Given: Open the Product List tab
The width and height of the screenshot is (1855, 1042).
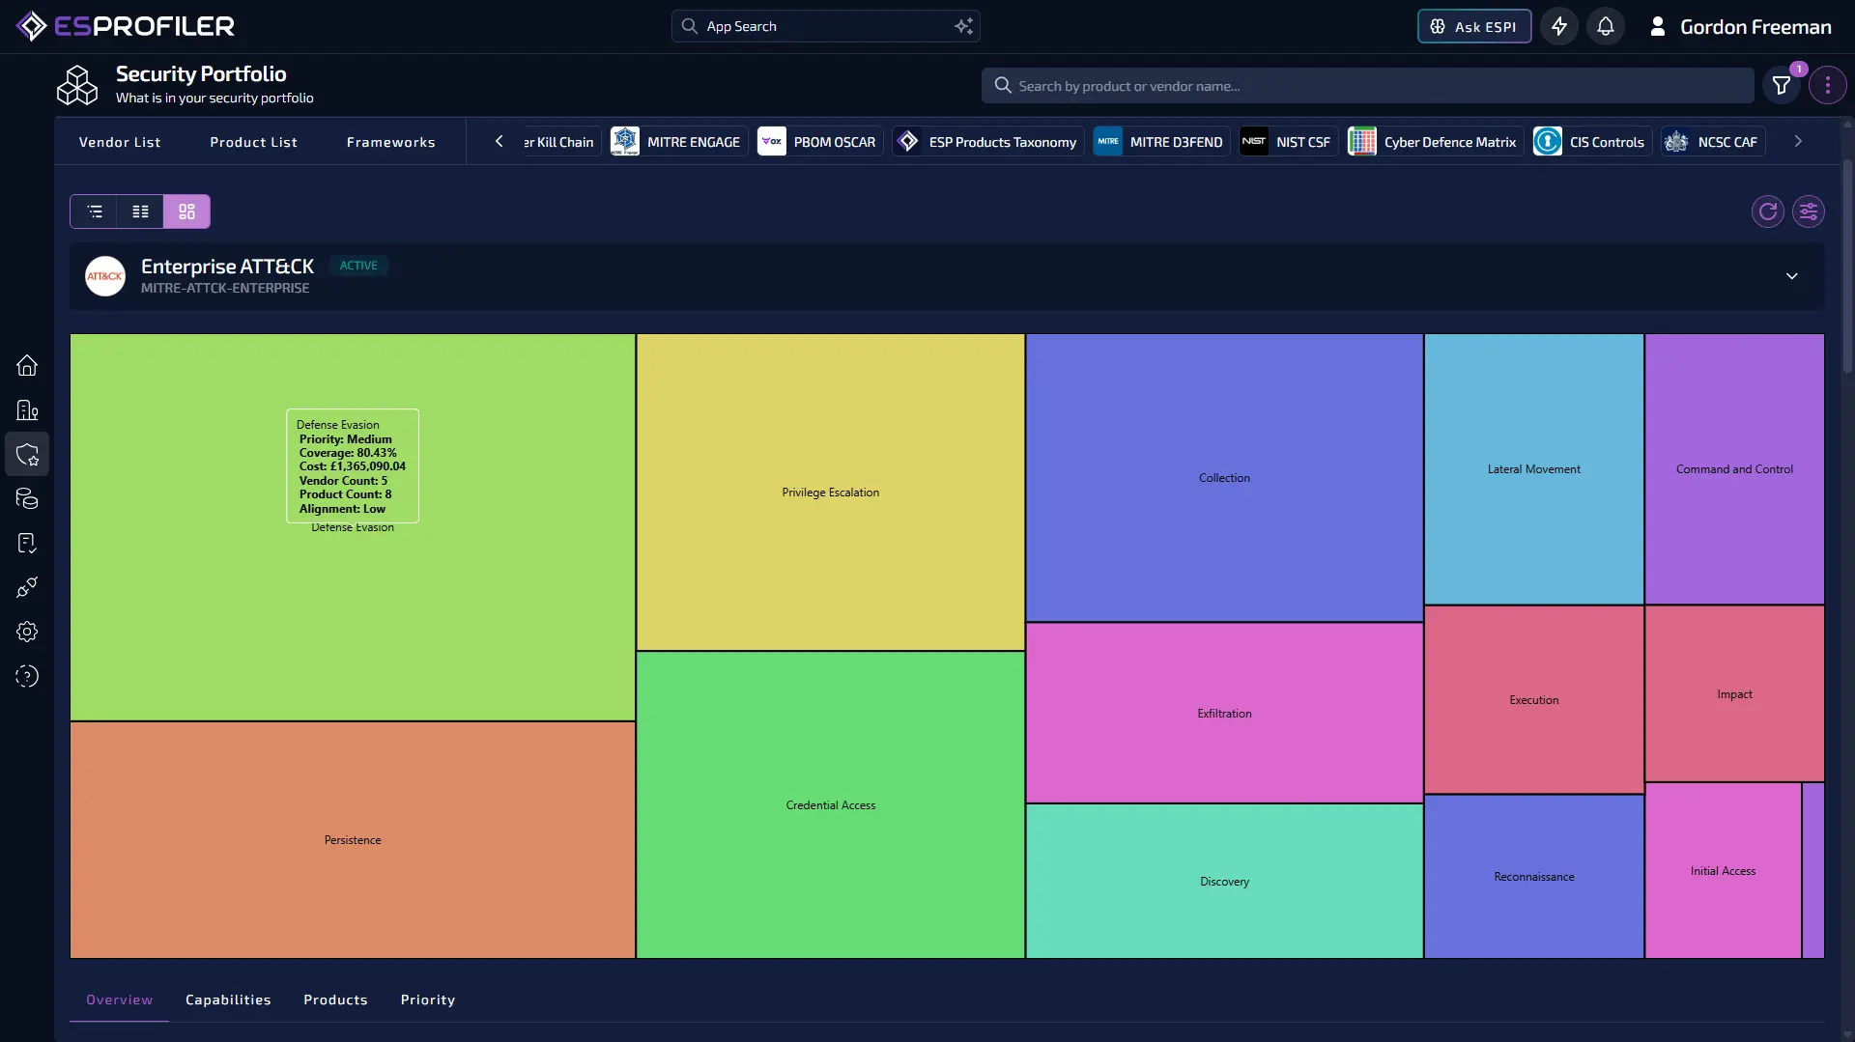Looking at the screenshot, I should [254, 142].
